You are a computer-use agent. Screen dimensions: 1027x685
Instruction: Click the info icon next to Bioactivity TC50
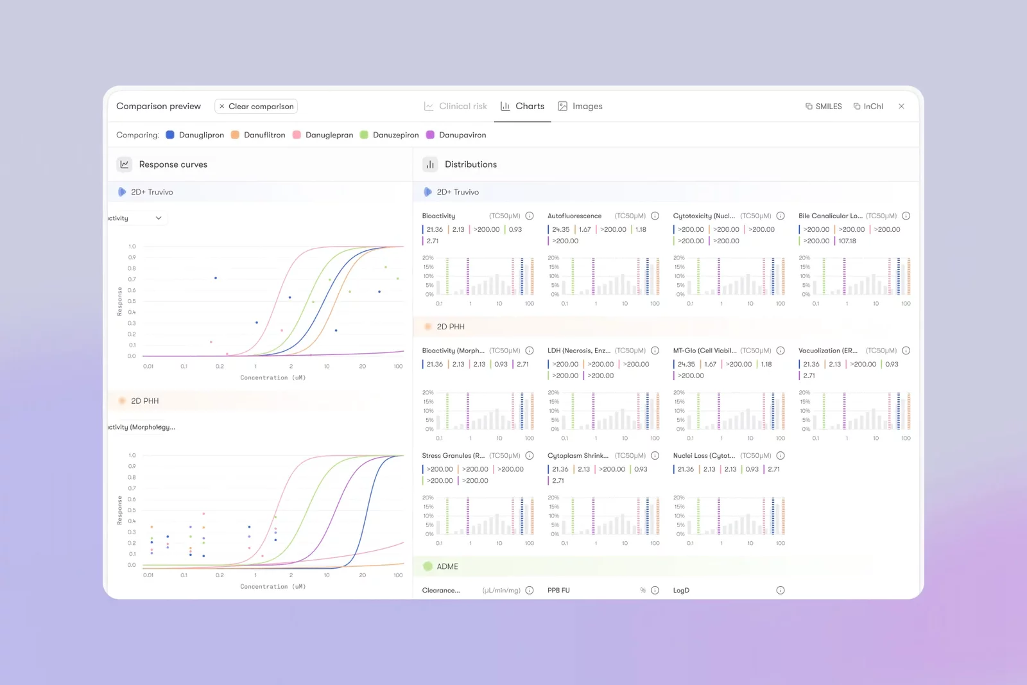pyautogui.click(x=530, y=216)
